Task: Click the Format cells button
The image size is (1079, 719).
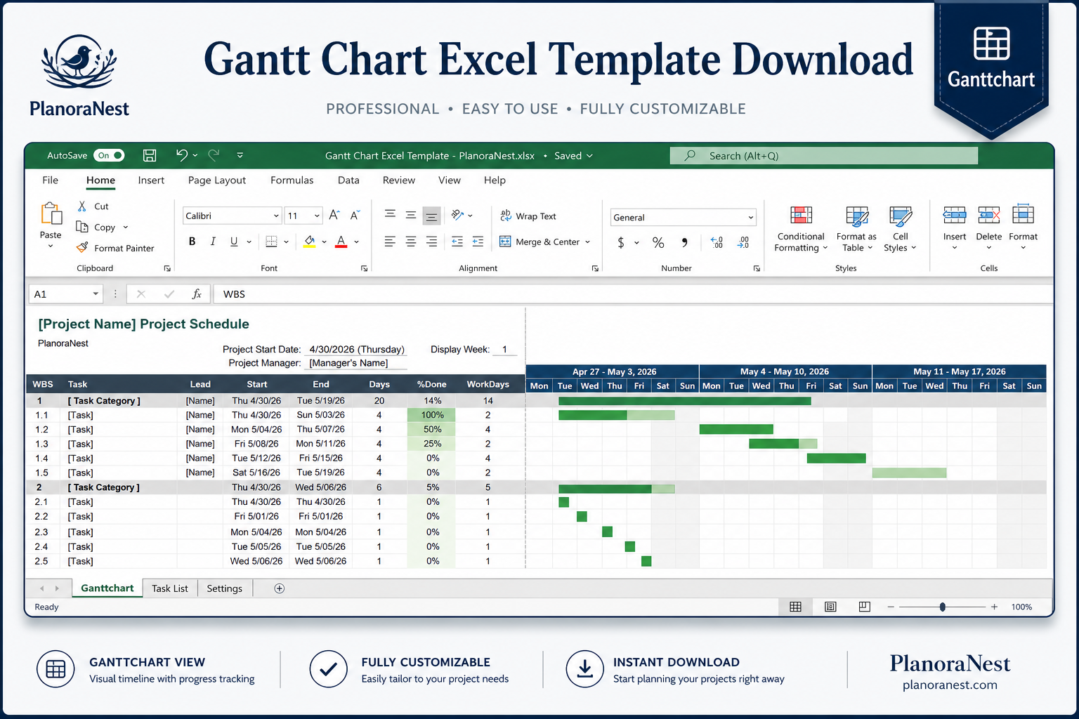Action: 1023,227
